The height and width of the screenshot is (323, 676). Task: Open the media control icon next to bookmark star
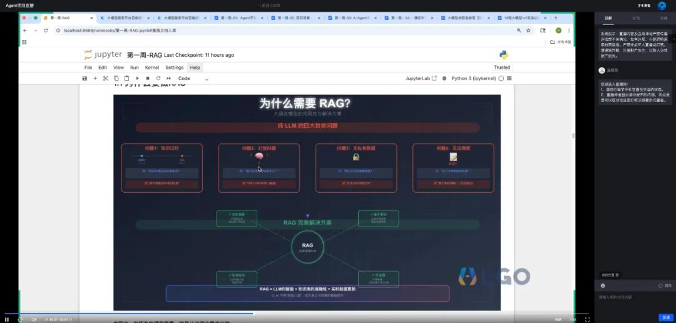(543, 31)
